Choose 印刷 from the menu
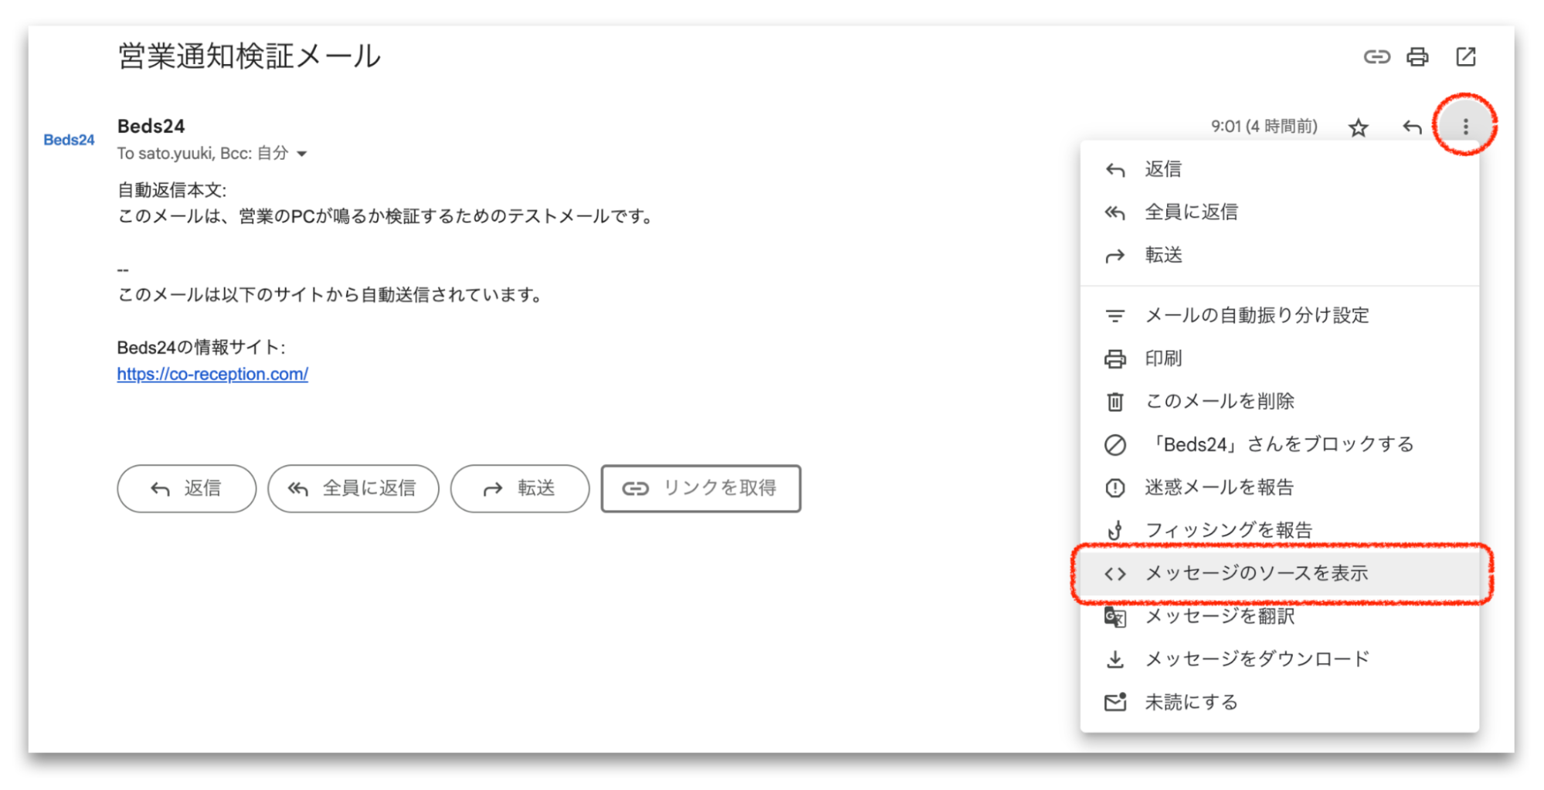Image resolution: width=1544 pixels, height=790 pixels. pyautogui.click(x=1162, y=358)
